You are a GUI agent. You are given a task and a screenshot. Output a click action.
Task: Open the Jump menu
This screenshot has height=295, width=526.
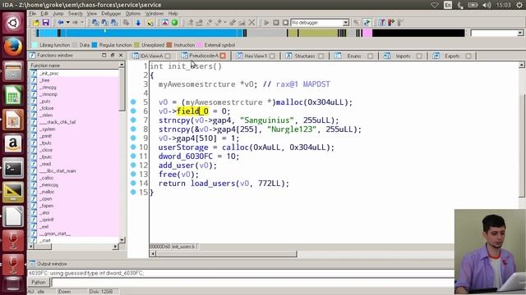pyautogui.click(x=58, y=13)
